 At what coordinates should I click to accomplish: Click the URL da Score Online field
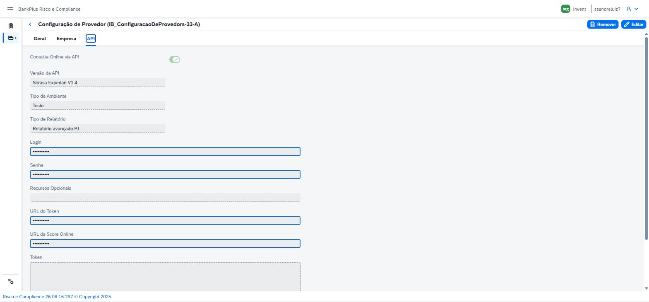point(165,244)
